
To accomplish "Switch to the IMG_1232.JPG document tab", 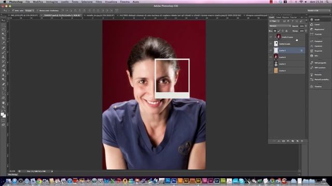I will (24, 16).
